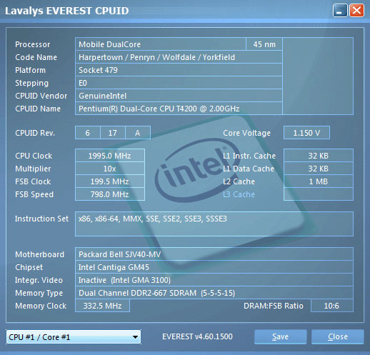Select 'Pentium(R) Dual-Core CPU T4200 @ 2.00GHz' text
This screenshot has height=355, width=370.
click(159, 109)
